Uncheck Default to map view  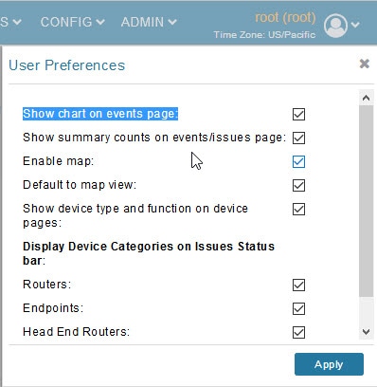(x=298, y=185)
